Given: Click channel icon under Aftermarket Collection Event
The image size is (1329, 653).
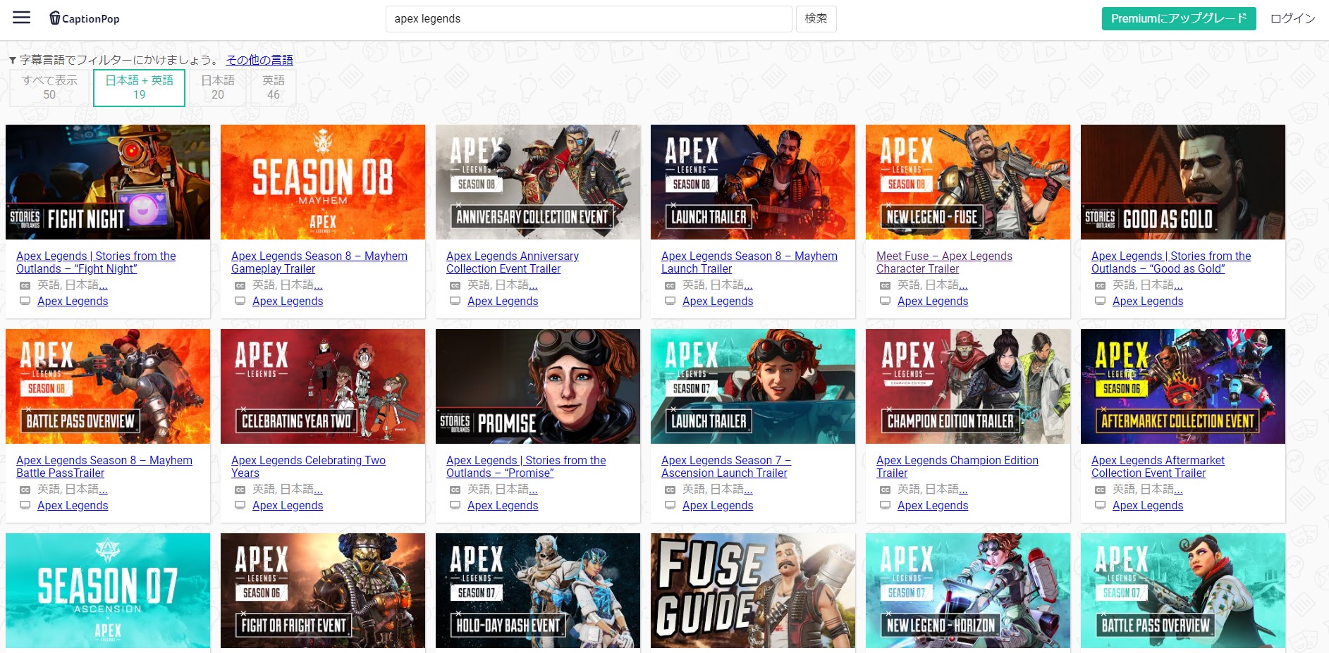Looking at the screenshot, I should coord(1100,505).
